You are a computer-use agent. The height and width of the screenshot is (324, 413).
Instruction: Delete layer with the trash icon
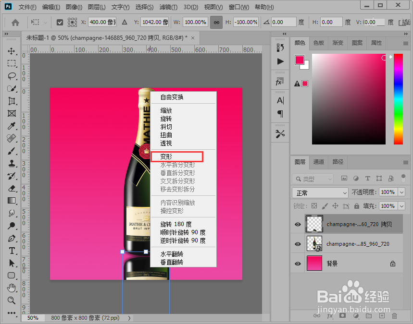[x=394, y=315]
